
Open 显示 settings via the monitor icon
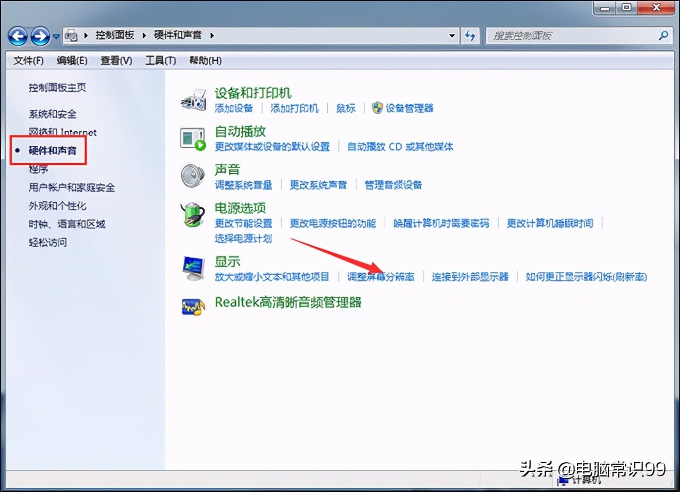coord(193,268)
